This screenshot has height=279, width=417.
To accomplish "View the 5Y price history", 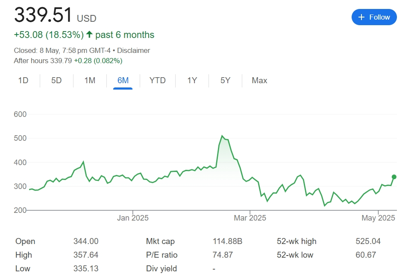I will (x=225, y=81).
